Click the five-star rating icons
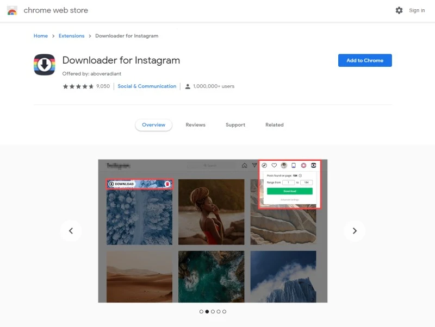This screenshot has height=327, width=435. pos(78,86)
